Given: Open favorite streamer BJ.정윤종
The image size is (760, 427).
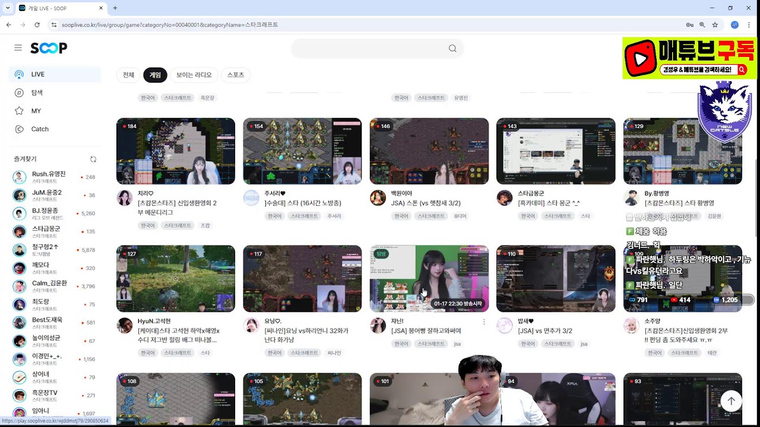Looking at the screenshot, I should tap(55, 213).
